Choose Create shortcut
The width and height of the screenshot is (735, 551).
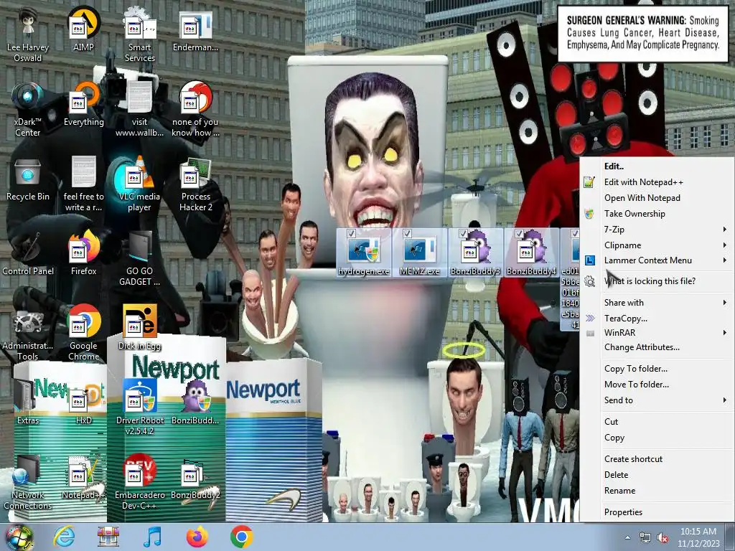tap(657, 459)
